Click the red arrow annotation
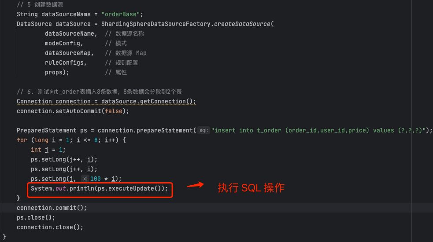The image size is (433, 242). point(195,185)
